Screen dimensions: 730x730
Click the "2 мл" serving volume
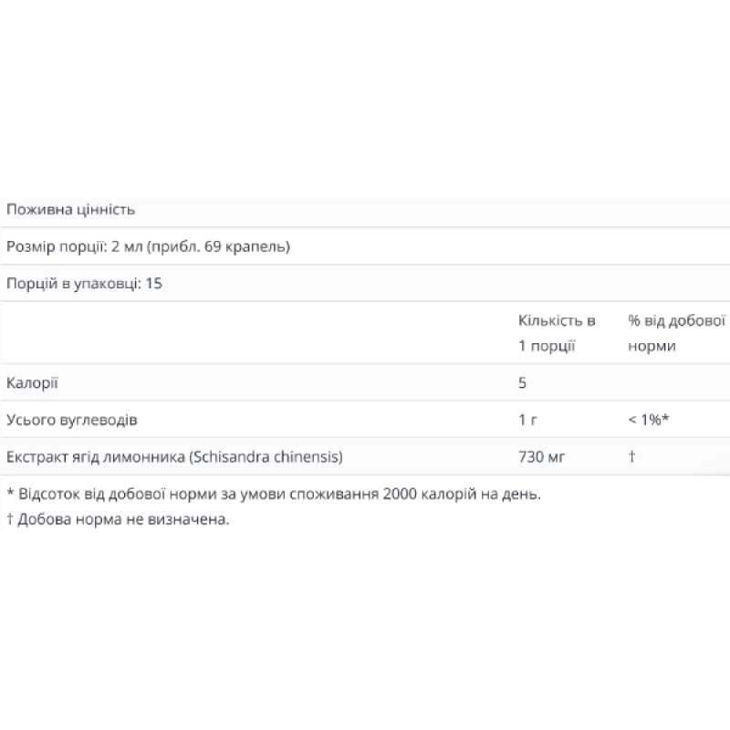pos(121,246)
